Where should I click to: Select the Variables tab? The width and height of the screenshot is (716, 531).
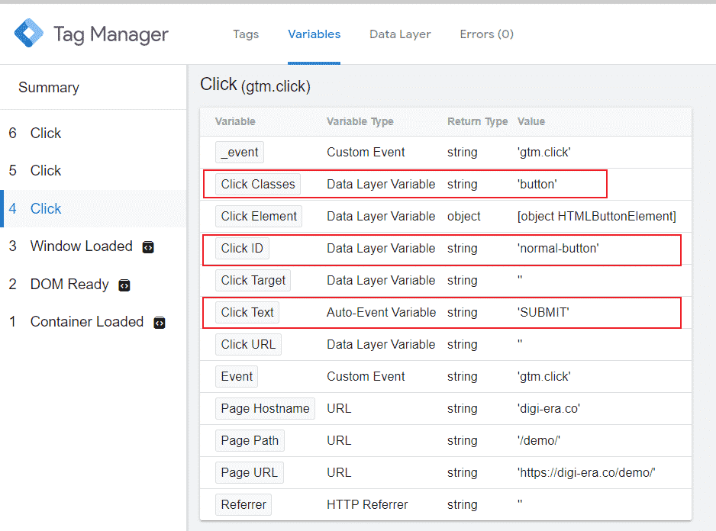coord(314,34)
